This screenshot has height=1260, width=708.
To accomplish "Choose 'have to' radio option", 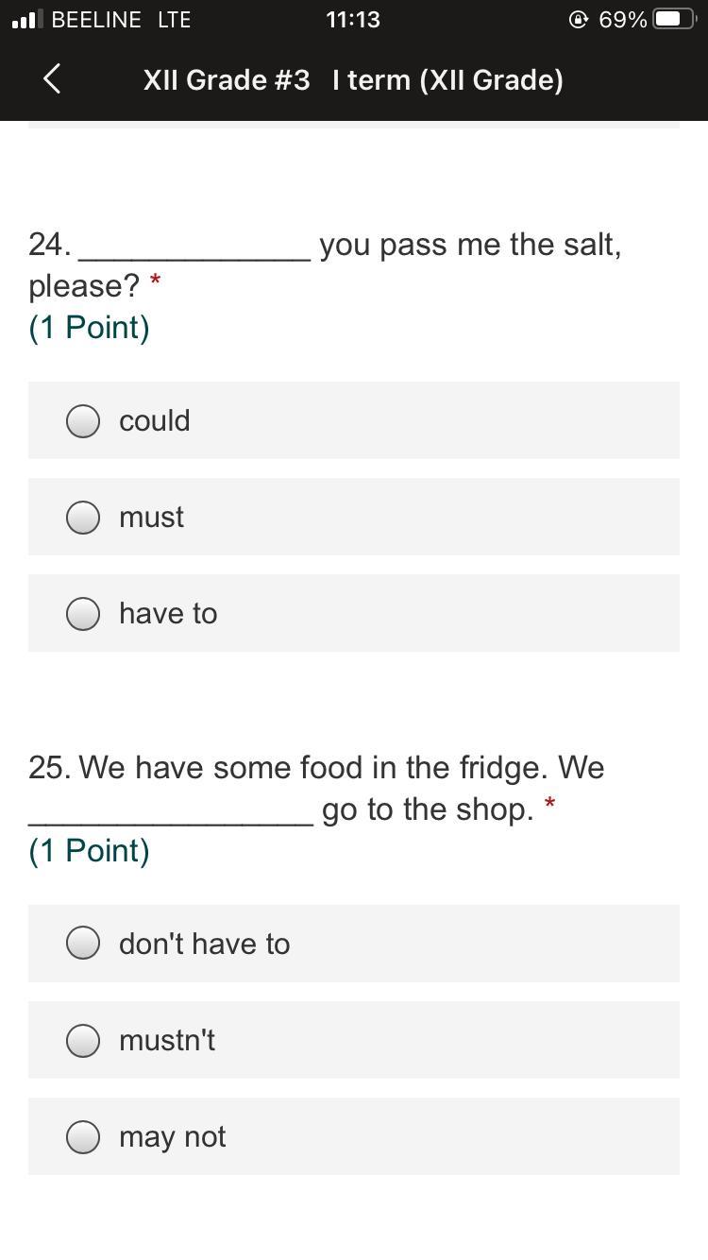I will (x=83, y=614).
